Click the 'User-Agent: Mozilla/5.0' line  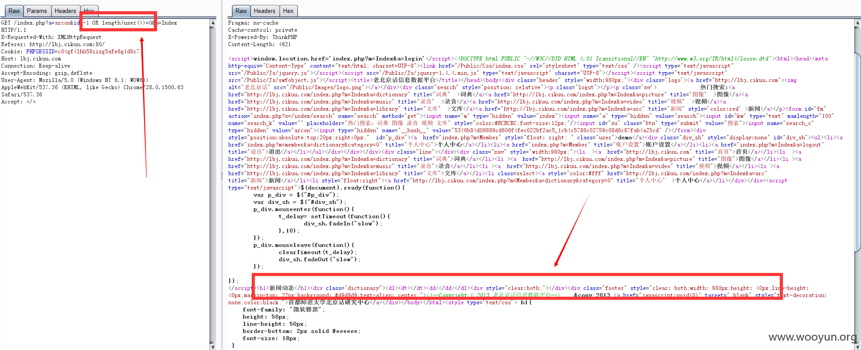[x=74, y=80]
